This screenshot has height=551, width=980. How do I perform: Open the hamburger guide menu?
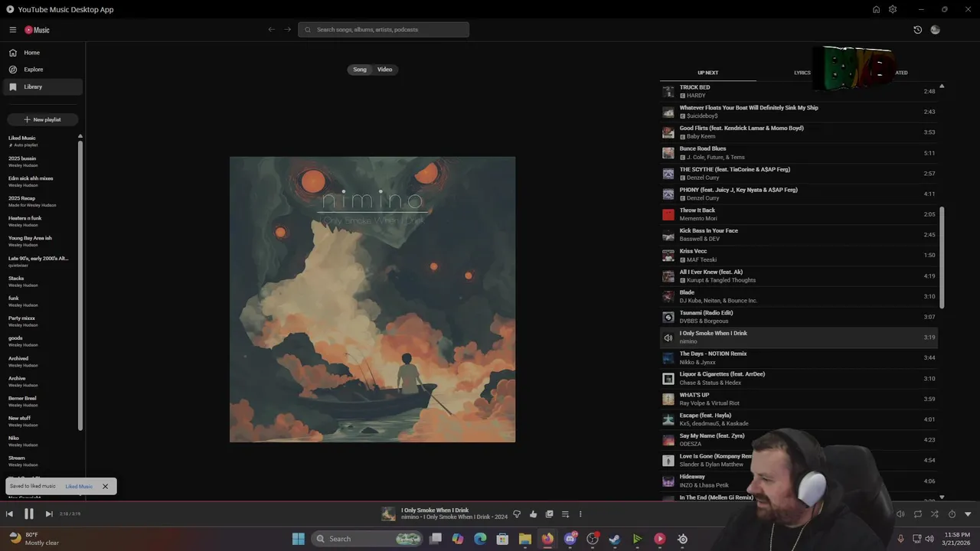coord(13,30)
